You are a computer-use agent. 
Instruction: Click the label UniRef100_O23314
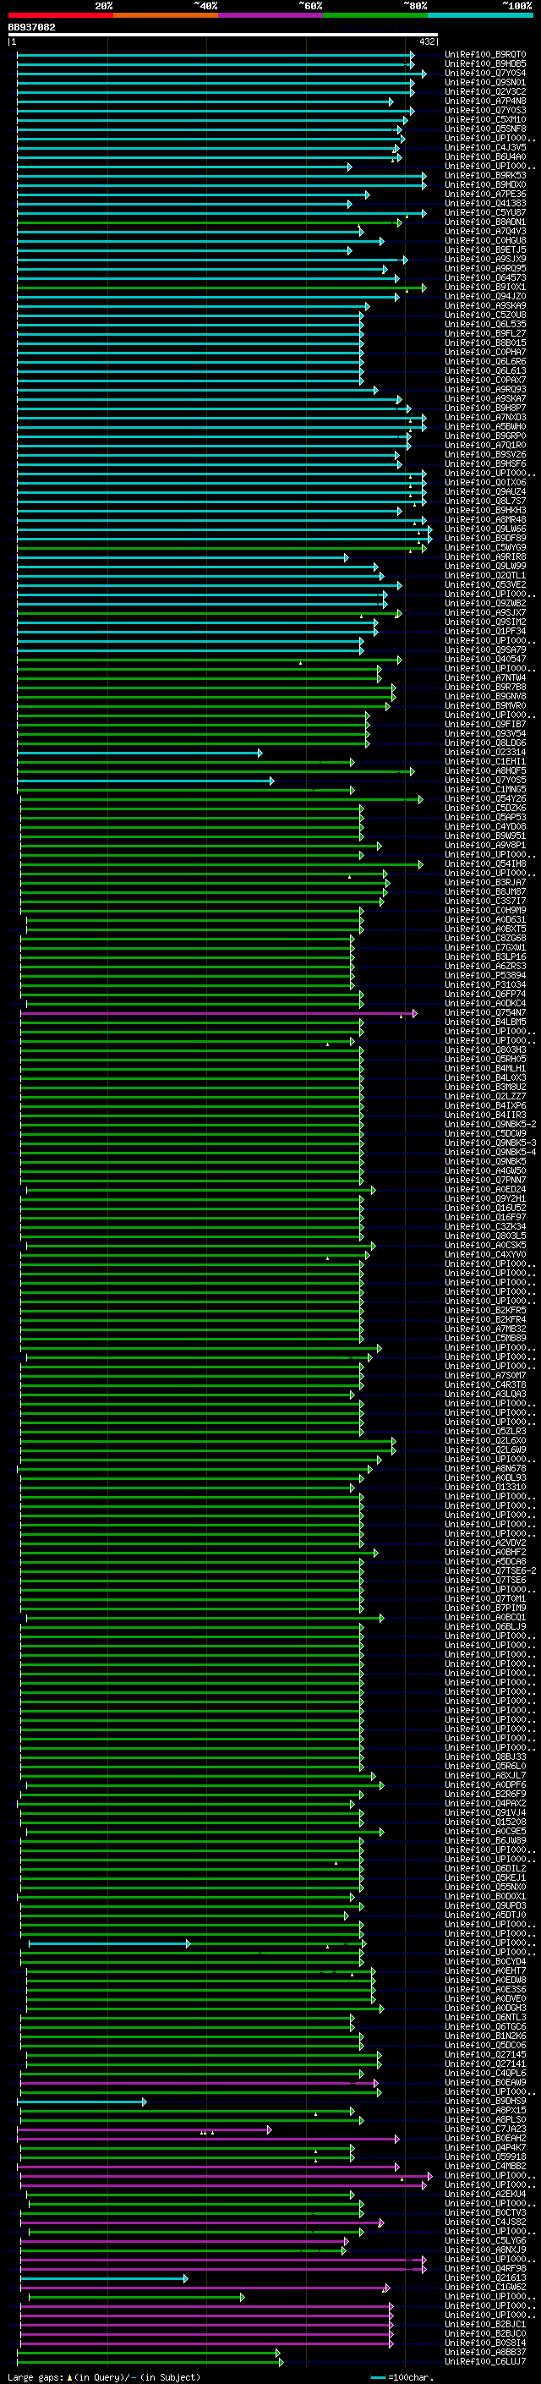[x=485, y=753]
